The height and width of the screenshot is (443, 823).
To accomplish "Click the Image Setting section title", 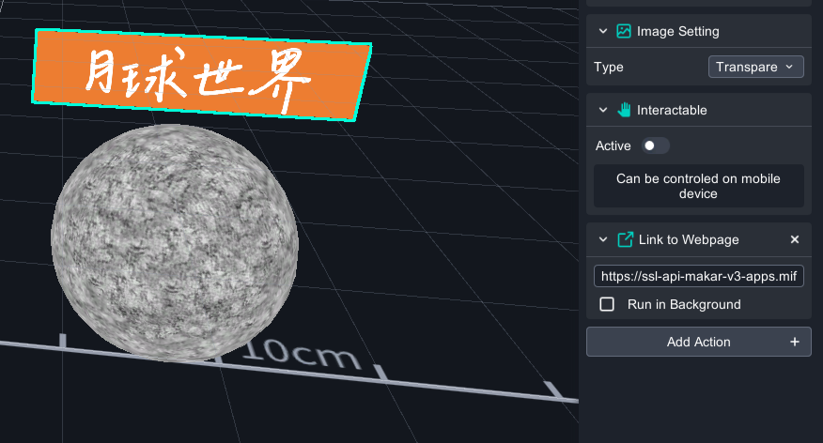I will click(677, 31).
